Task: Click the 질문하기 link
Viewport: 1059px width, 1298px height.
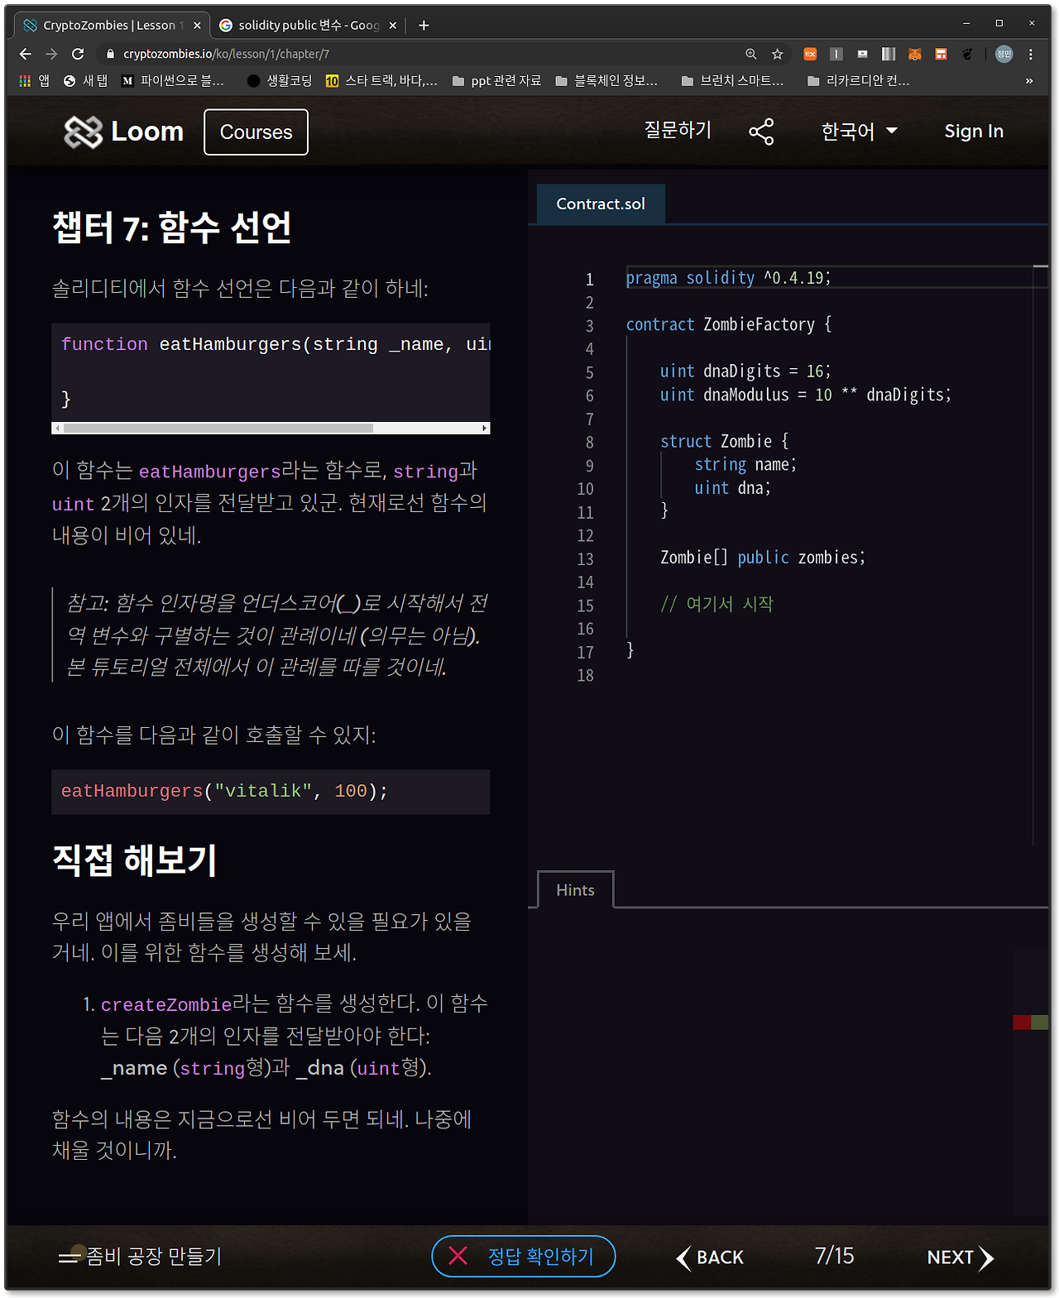Action: (x=678, y=131)
